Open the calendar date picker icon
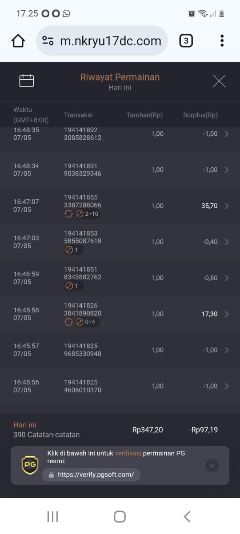The height and width of the screenshot is (534, 240). [x=27, y=81]
